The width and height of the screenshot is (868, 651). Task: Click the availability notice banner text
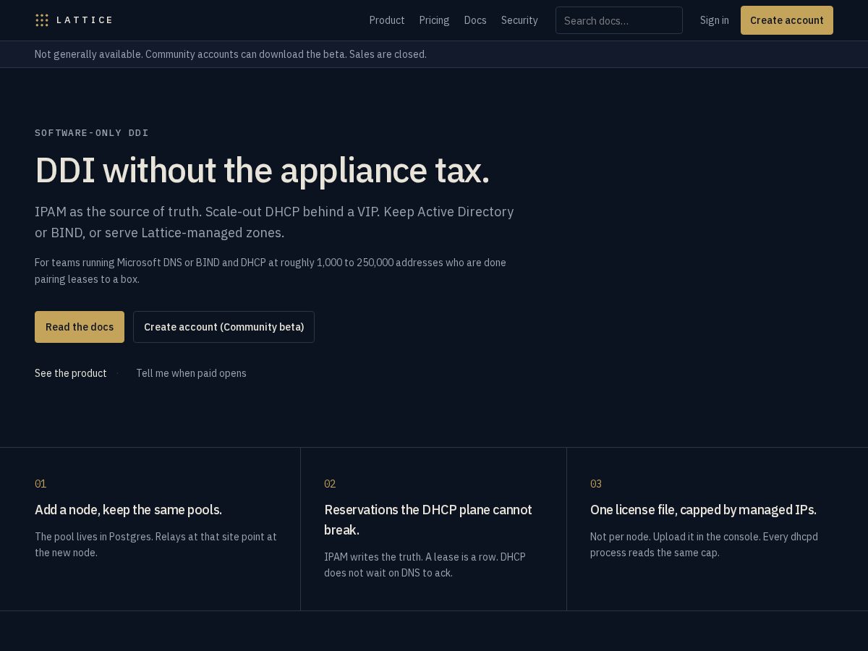(x=231, y=54)
